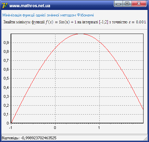Click the 0,9 label on the vertical axis

(x=6, y=43)
